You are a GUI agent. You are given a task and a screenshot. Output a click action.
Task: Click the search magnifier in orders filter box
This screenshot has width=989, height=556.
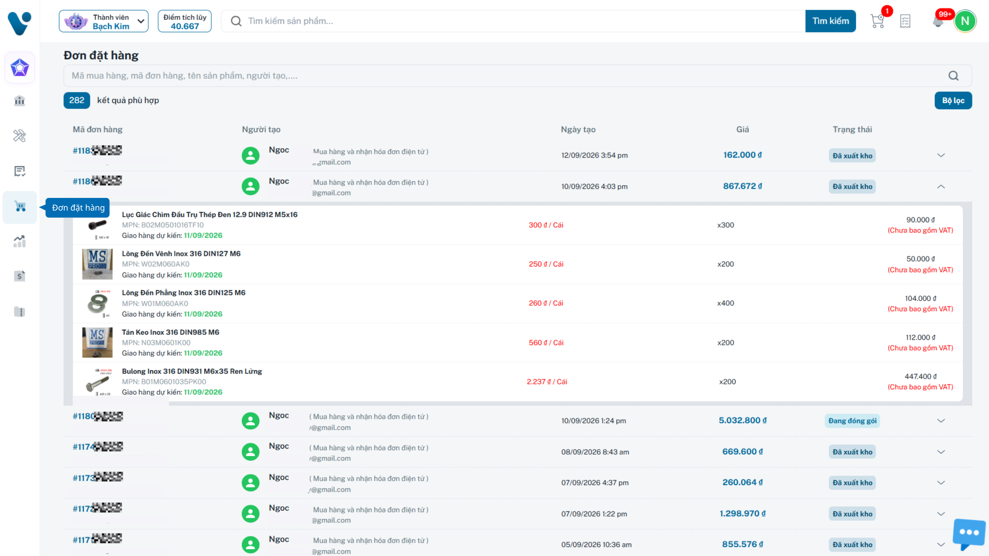(954, 76)
